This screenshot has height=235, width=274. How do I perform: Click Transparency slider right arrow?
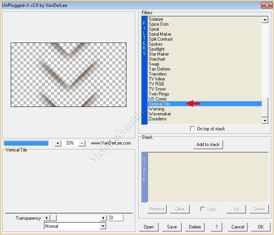103,218
